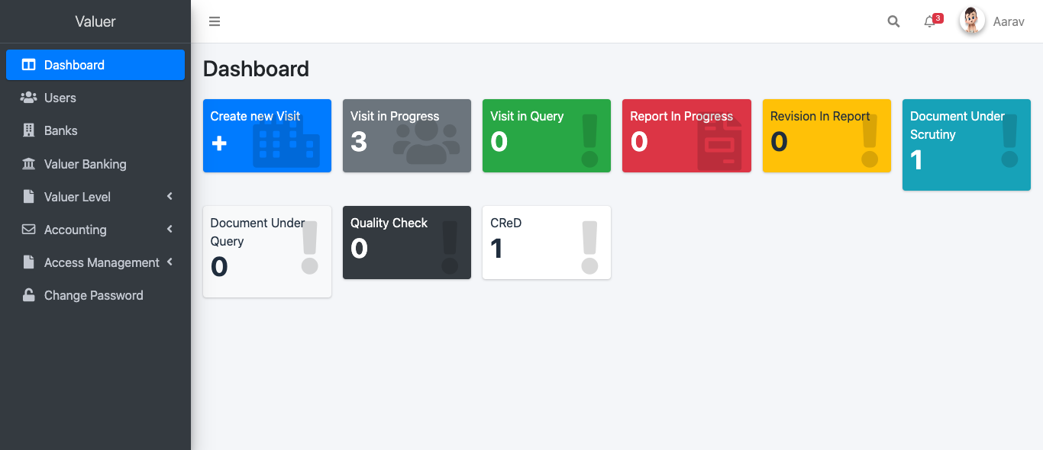
Task: Open notifications bell icon
Action: coord(929,21)
